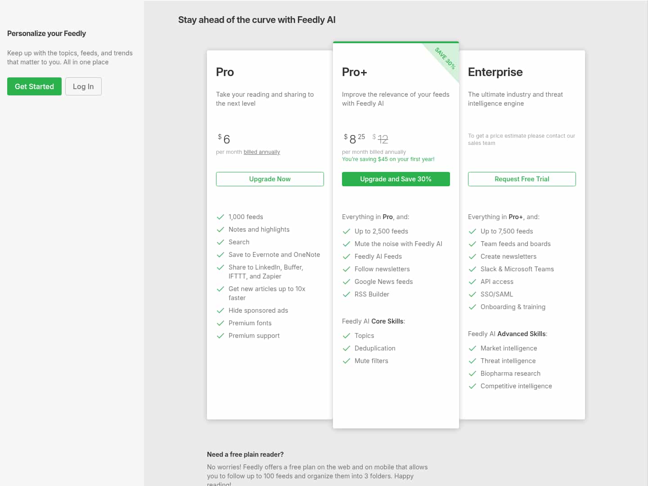Screen dimensions: 648x486
Task: Click checkmark next to 'Search' feature
Action: 220,242
